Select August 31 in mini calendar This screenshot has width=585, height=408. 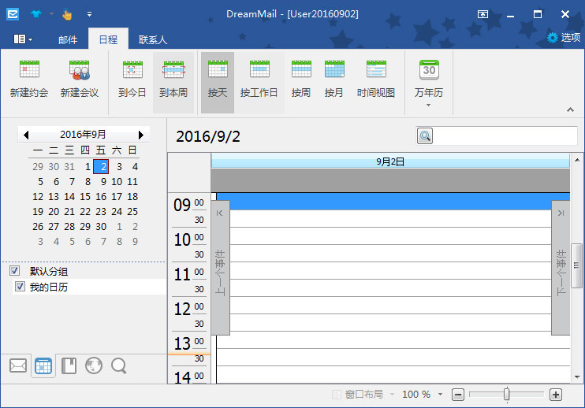point(69,166)
